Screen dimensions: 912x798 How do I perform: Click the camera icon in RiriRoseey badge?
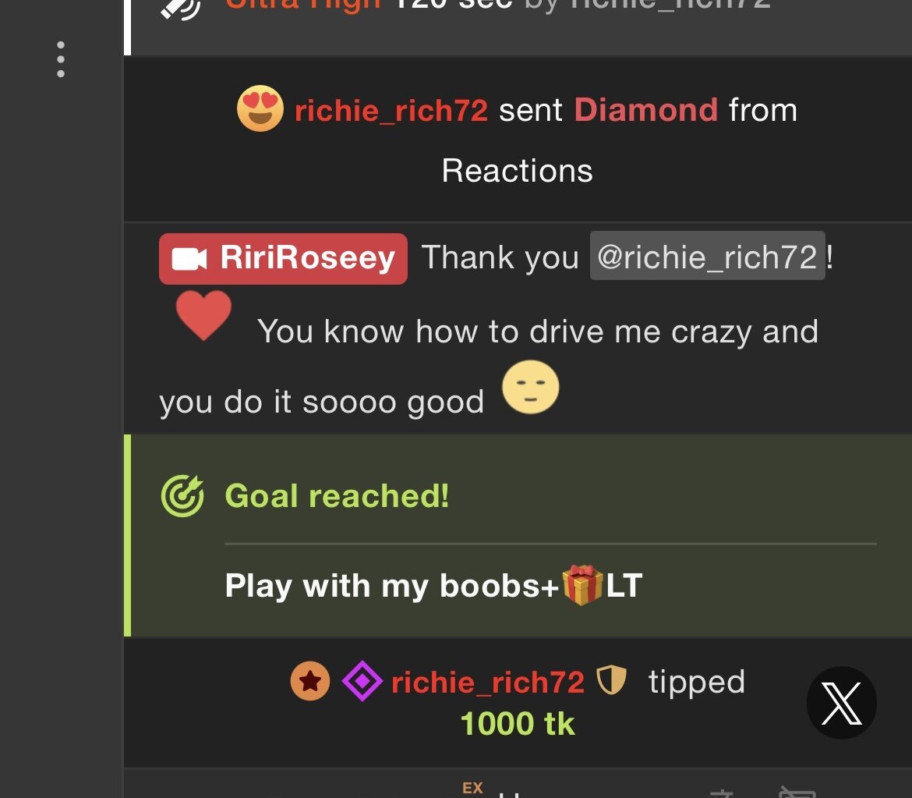(x=189, y=259)
